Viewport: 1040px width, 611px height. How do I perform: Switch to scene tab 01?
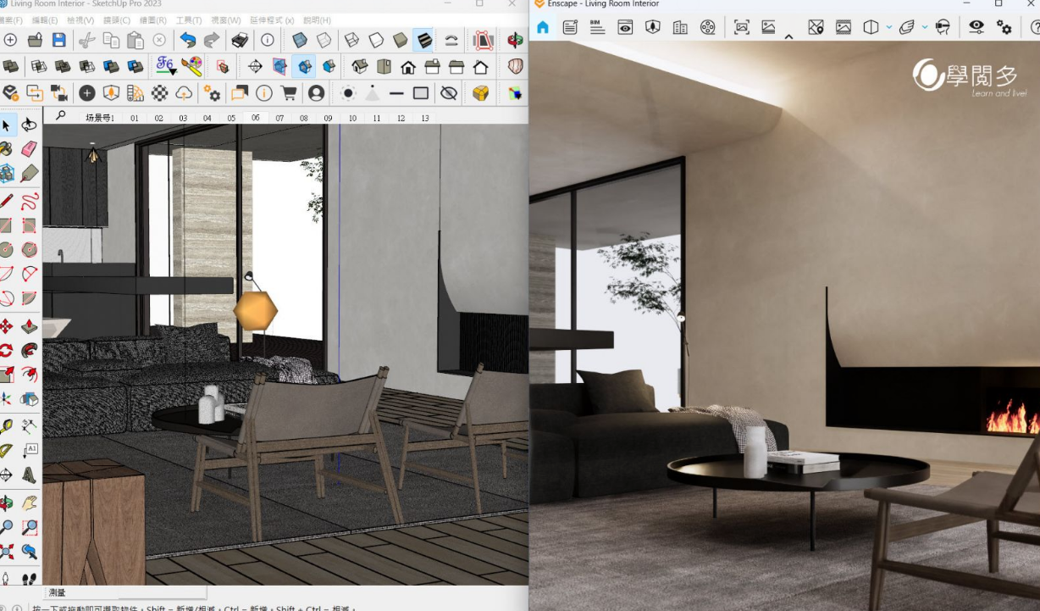pyautogui.click(x=135, y=118)
